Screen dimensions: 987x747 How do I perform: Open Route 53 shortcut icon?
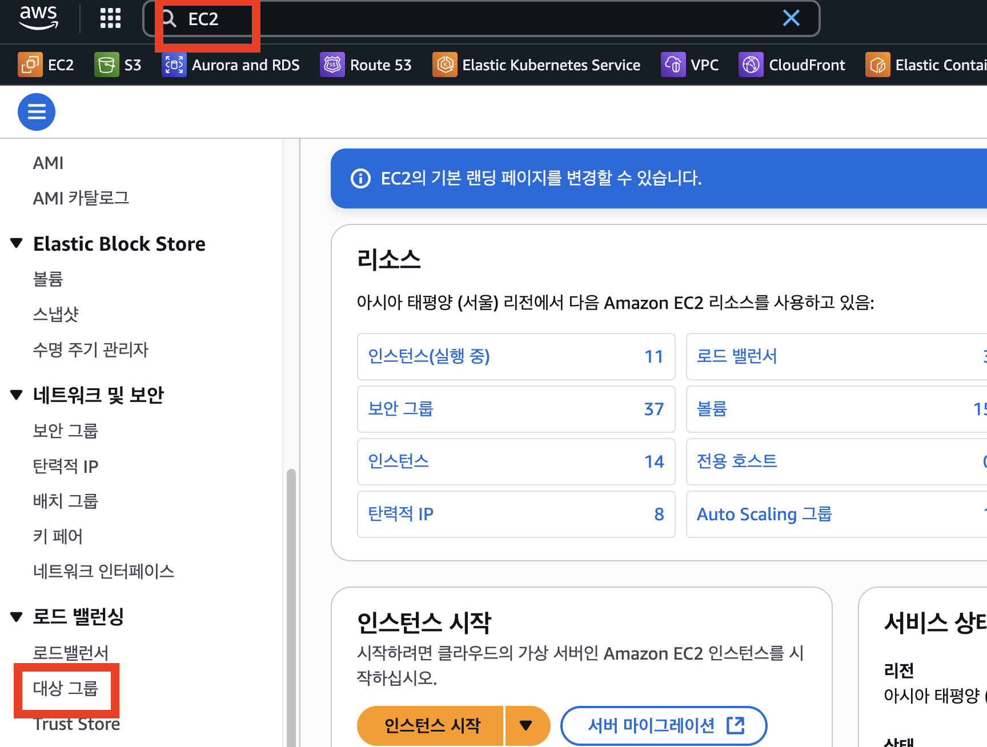(332, 65)
